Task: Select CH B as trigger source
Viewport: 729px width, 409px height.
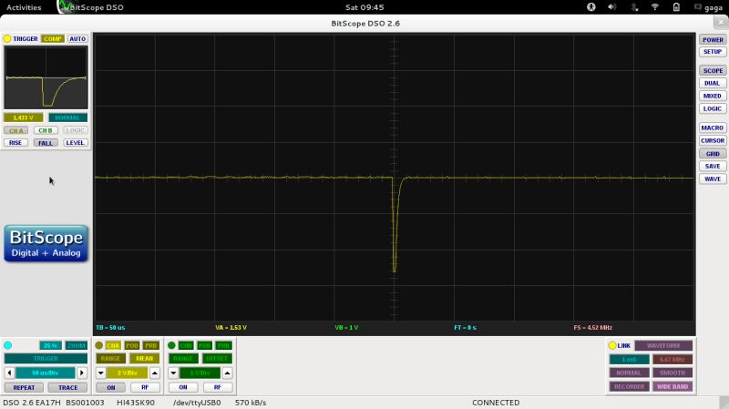Action: coord(46,130)
